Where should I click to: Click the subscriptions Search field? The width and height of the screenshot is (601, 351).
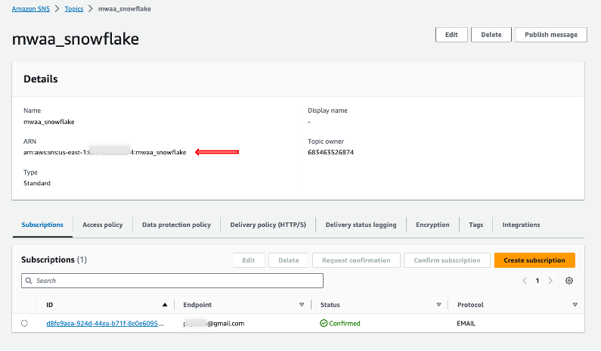click(x=172, y=281)
